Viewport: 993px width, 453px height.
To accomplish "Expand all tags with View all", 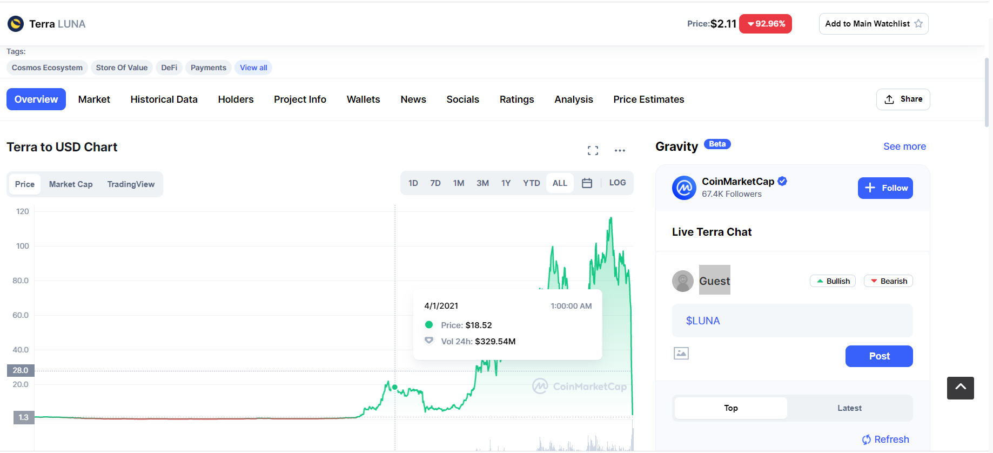I will pyautogui.click(x=253, y=68).
